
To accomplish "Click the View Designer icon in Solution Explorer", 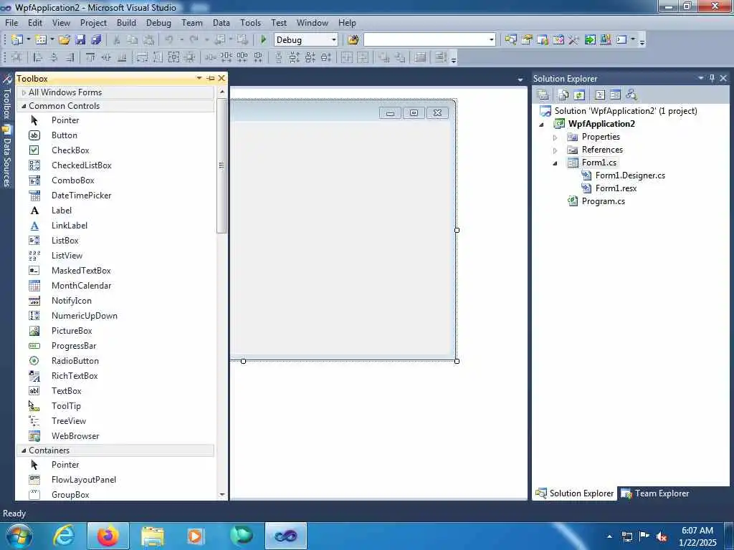I will click(616, 95).
